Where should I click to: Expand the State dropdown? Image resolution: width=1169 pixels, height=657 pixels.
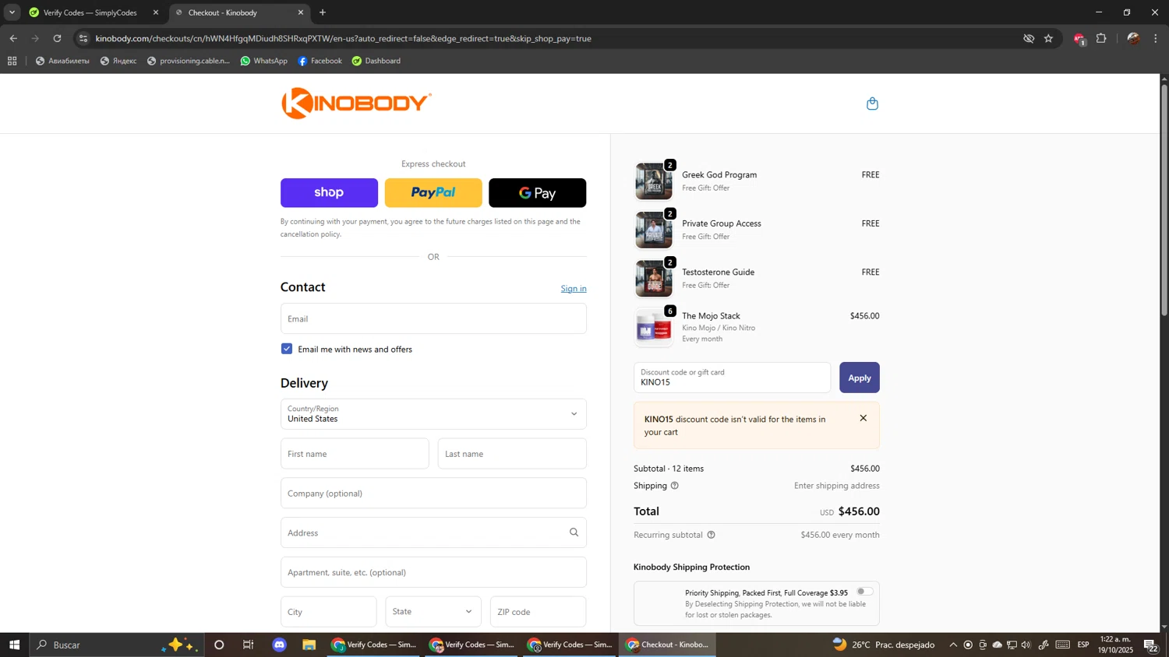(433, 612)
